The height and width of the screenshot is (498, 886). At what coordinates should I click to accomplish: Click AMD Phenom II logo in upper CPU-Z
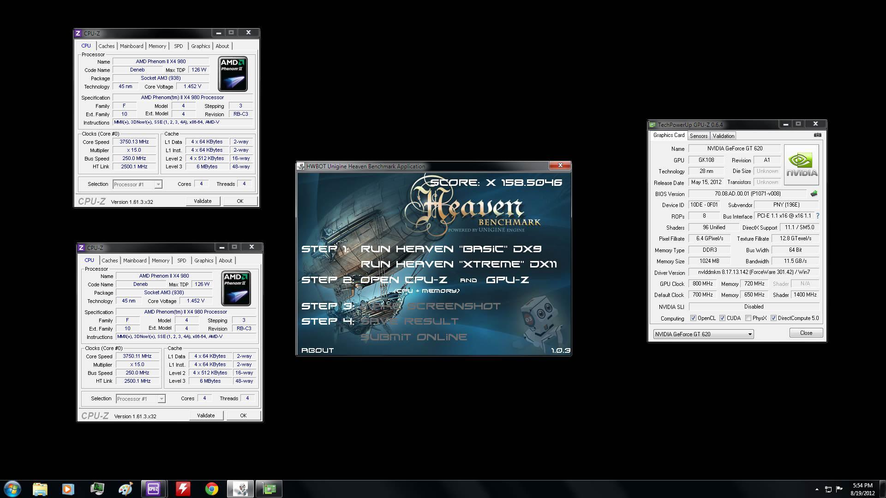point(233,74)
